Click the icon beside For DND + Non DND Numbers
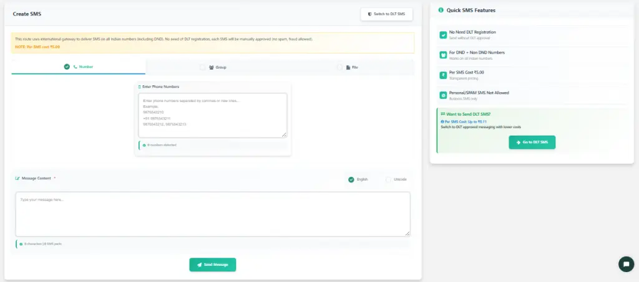The image size is (639, 282). click(x=443, y=55)
